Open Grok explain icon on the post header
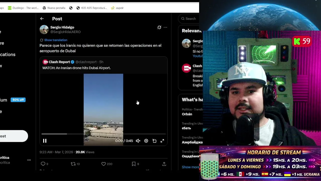Viewport: 321px width, 181px height. (x=159, y=27)
